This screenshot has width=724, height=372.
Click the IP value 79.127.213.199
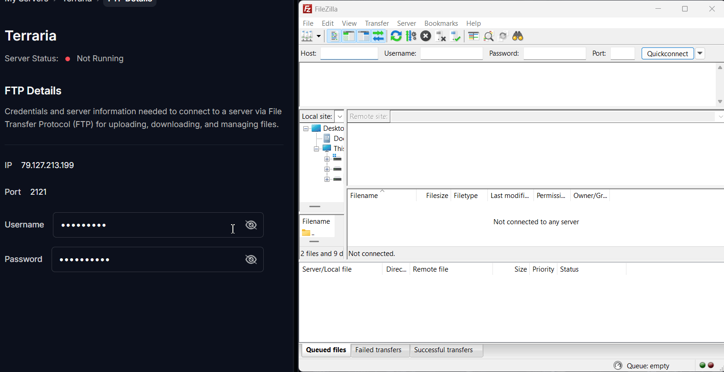47,165
